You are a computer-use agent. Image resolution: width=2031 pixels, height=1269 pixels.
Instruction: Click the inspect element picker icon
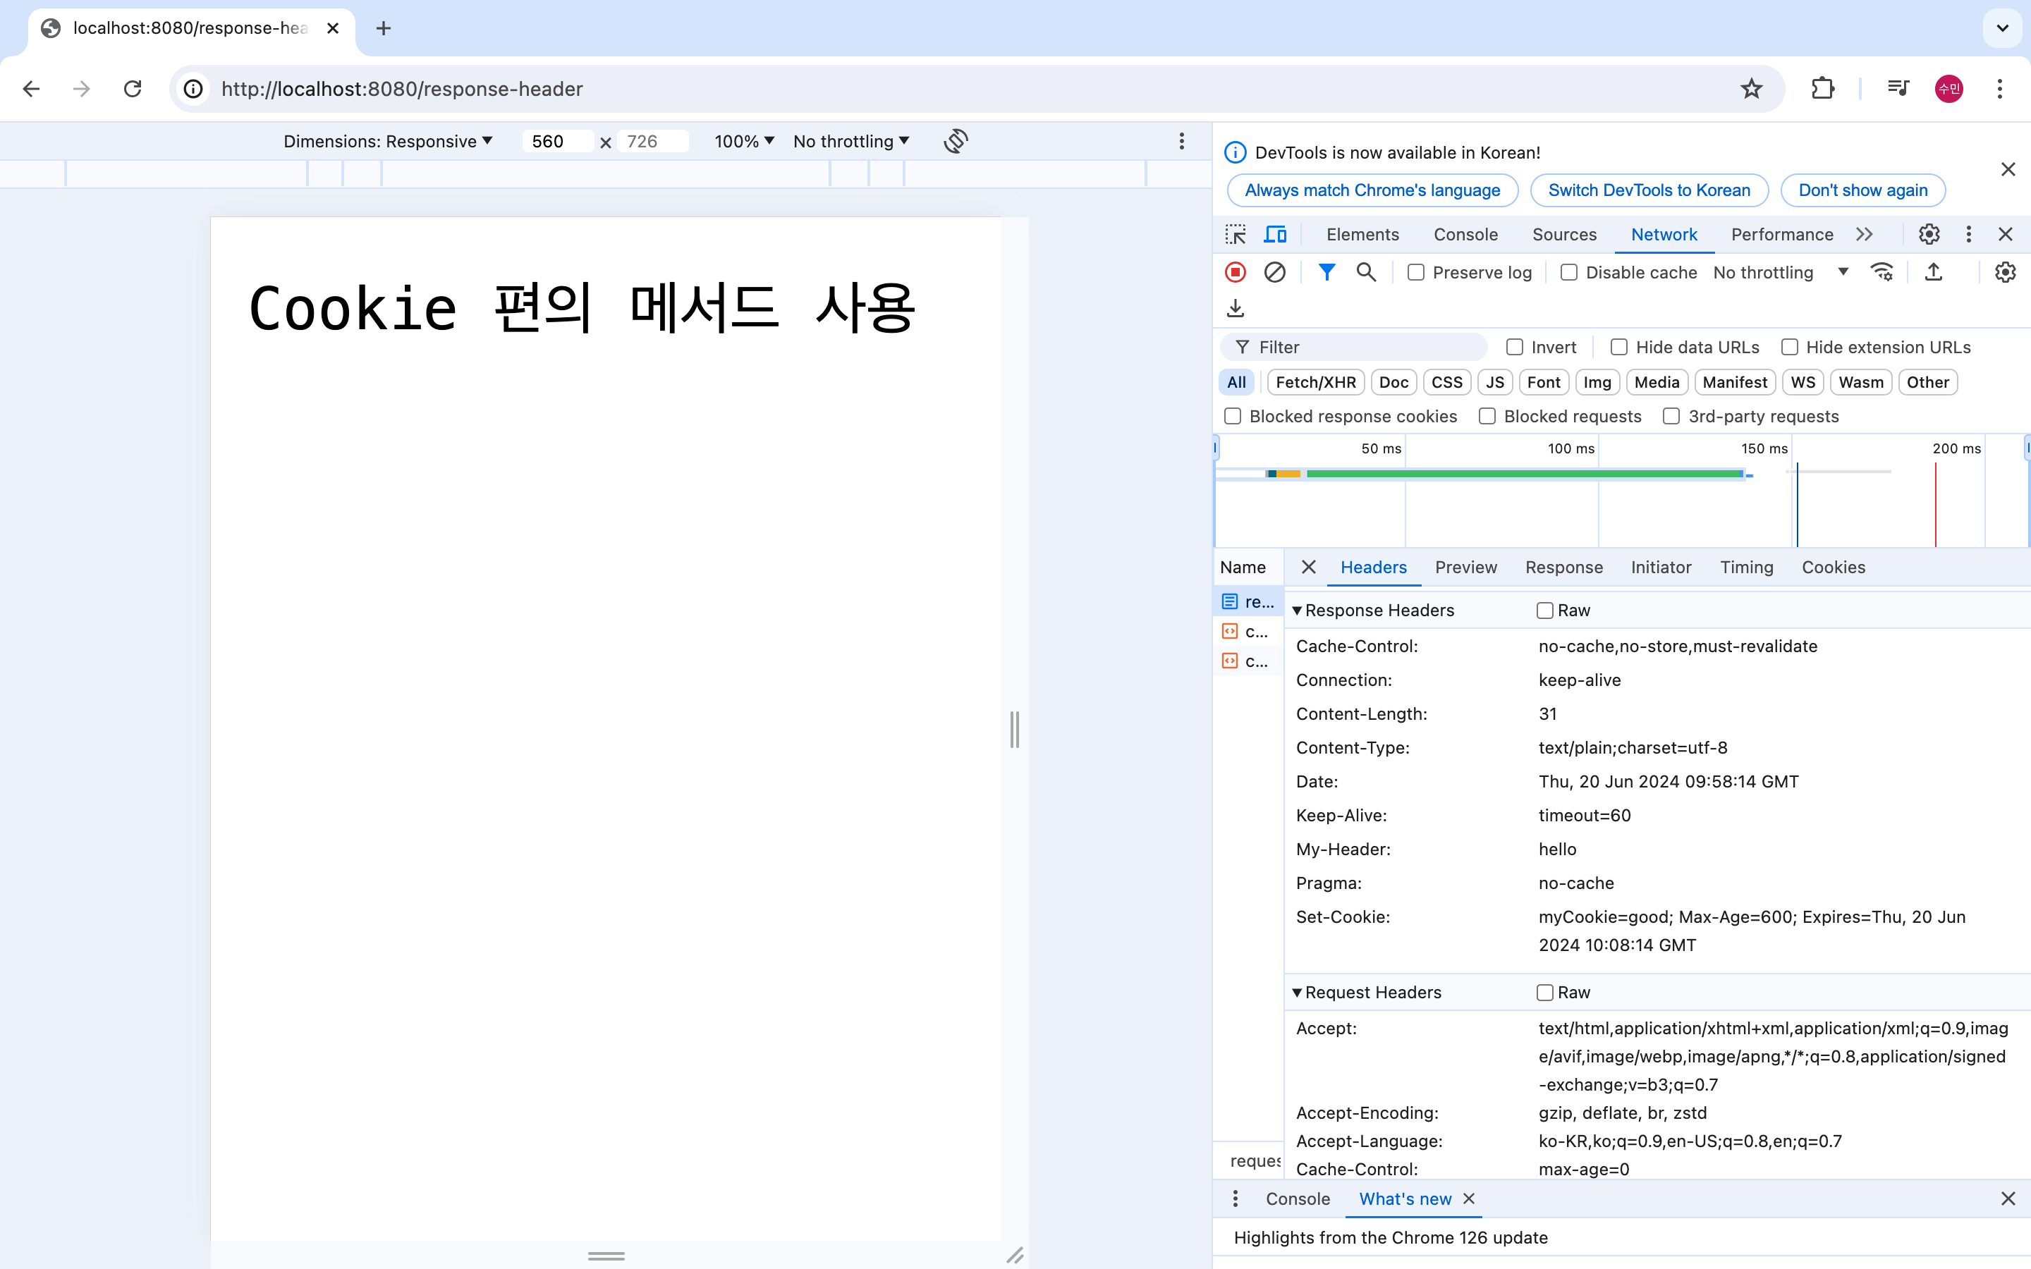click(x=1236, y=234)
